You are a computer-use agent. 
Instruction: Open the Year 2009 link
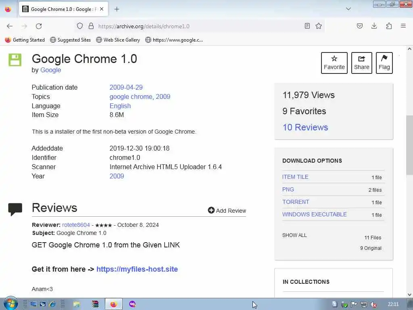pos(117,176)
